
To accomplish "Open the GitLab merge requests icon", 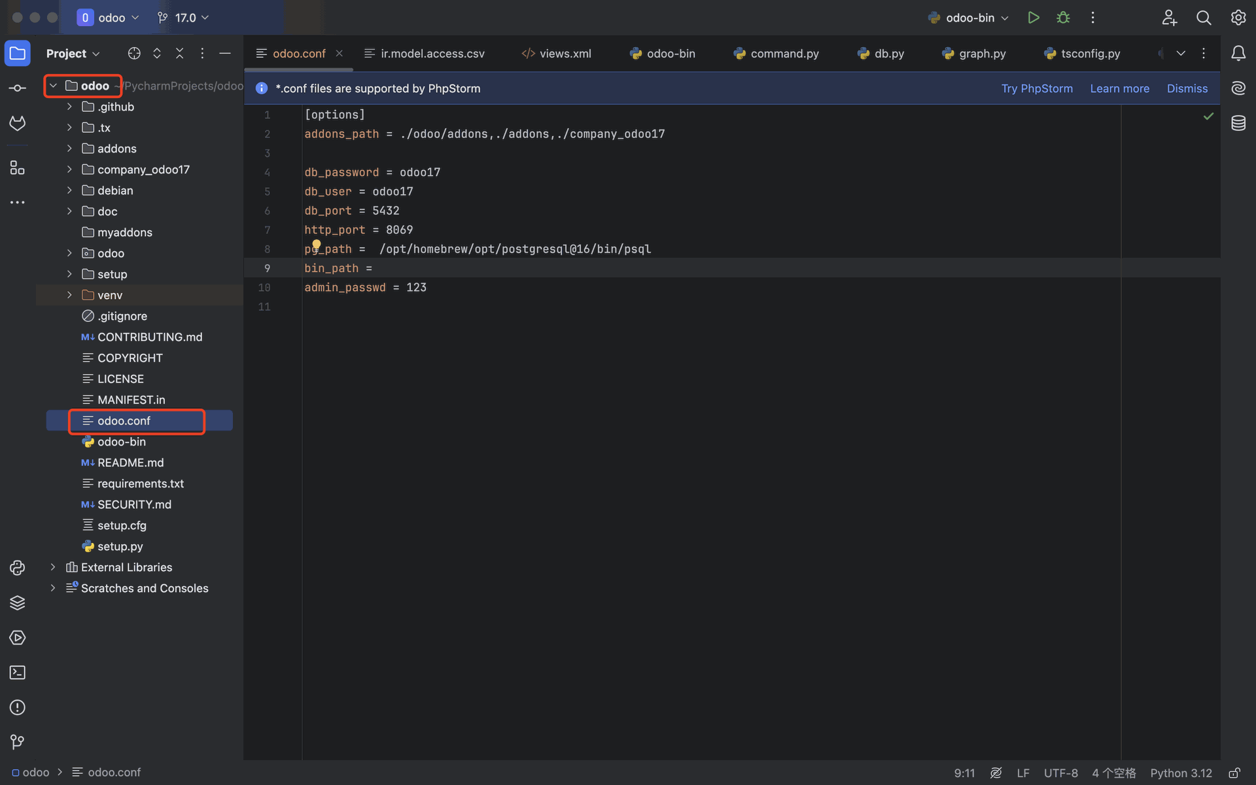I will 18,123.
